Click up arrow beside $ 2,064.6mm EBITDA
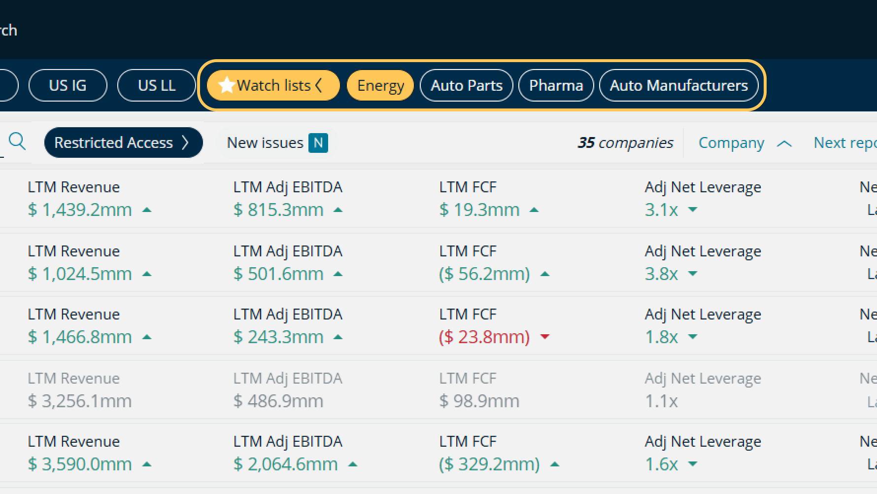The height and width of the screenshot is (494, 877). click(x=352, y=464)
